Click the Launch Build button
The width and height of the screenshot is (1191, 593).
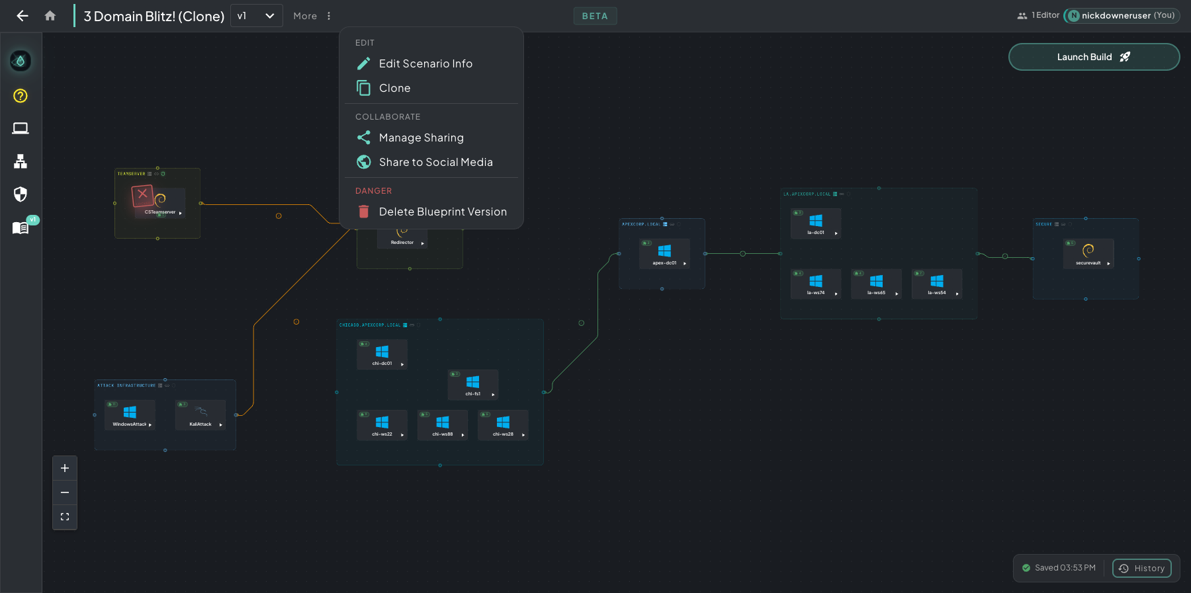tap(1094, 57)
